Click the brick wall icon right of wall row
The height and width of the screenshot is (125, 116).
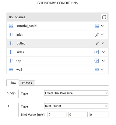pyautogui.click(x=97, y=70)
